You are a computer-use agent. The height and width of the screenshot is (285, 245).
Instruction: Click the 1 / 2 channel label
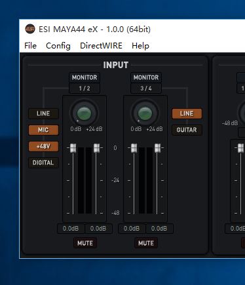85,88
